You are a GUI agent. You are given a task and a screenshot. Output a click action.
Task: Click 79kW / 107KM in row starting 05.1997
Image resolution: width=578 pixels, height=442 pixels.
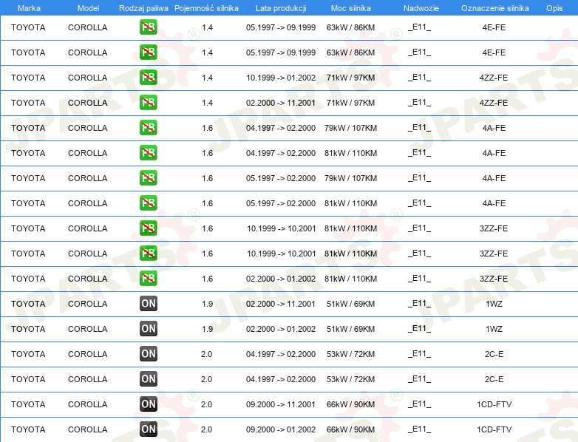(x=350, y=178)
